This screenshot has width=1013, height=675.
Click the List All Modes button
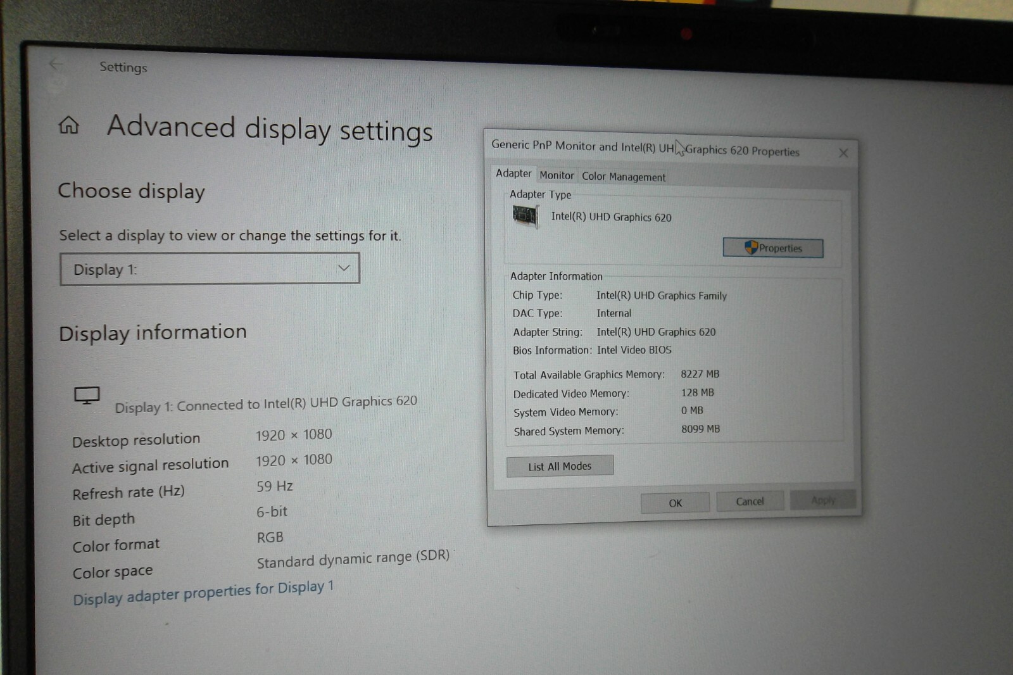click(560, 466)
